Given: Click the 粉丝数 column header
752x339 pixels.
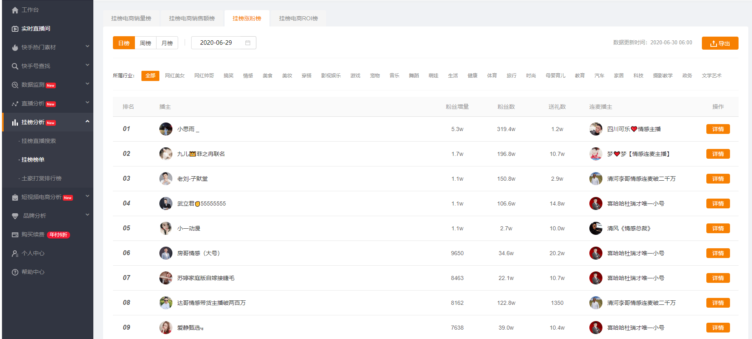Looking at the screenshot, I should pyautogui.click(x=506, y=107).
